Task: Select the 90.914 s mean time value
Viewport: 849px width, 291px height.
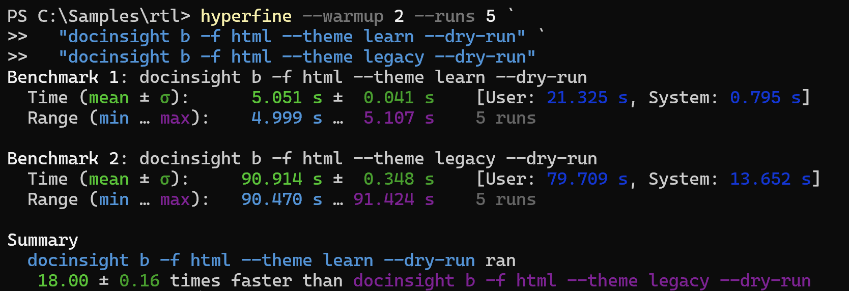Action: [281, 179]
